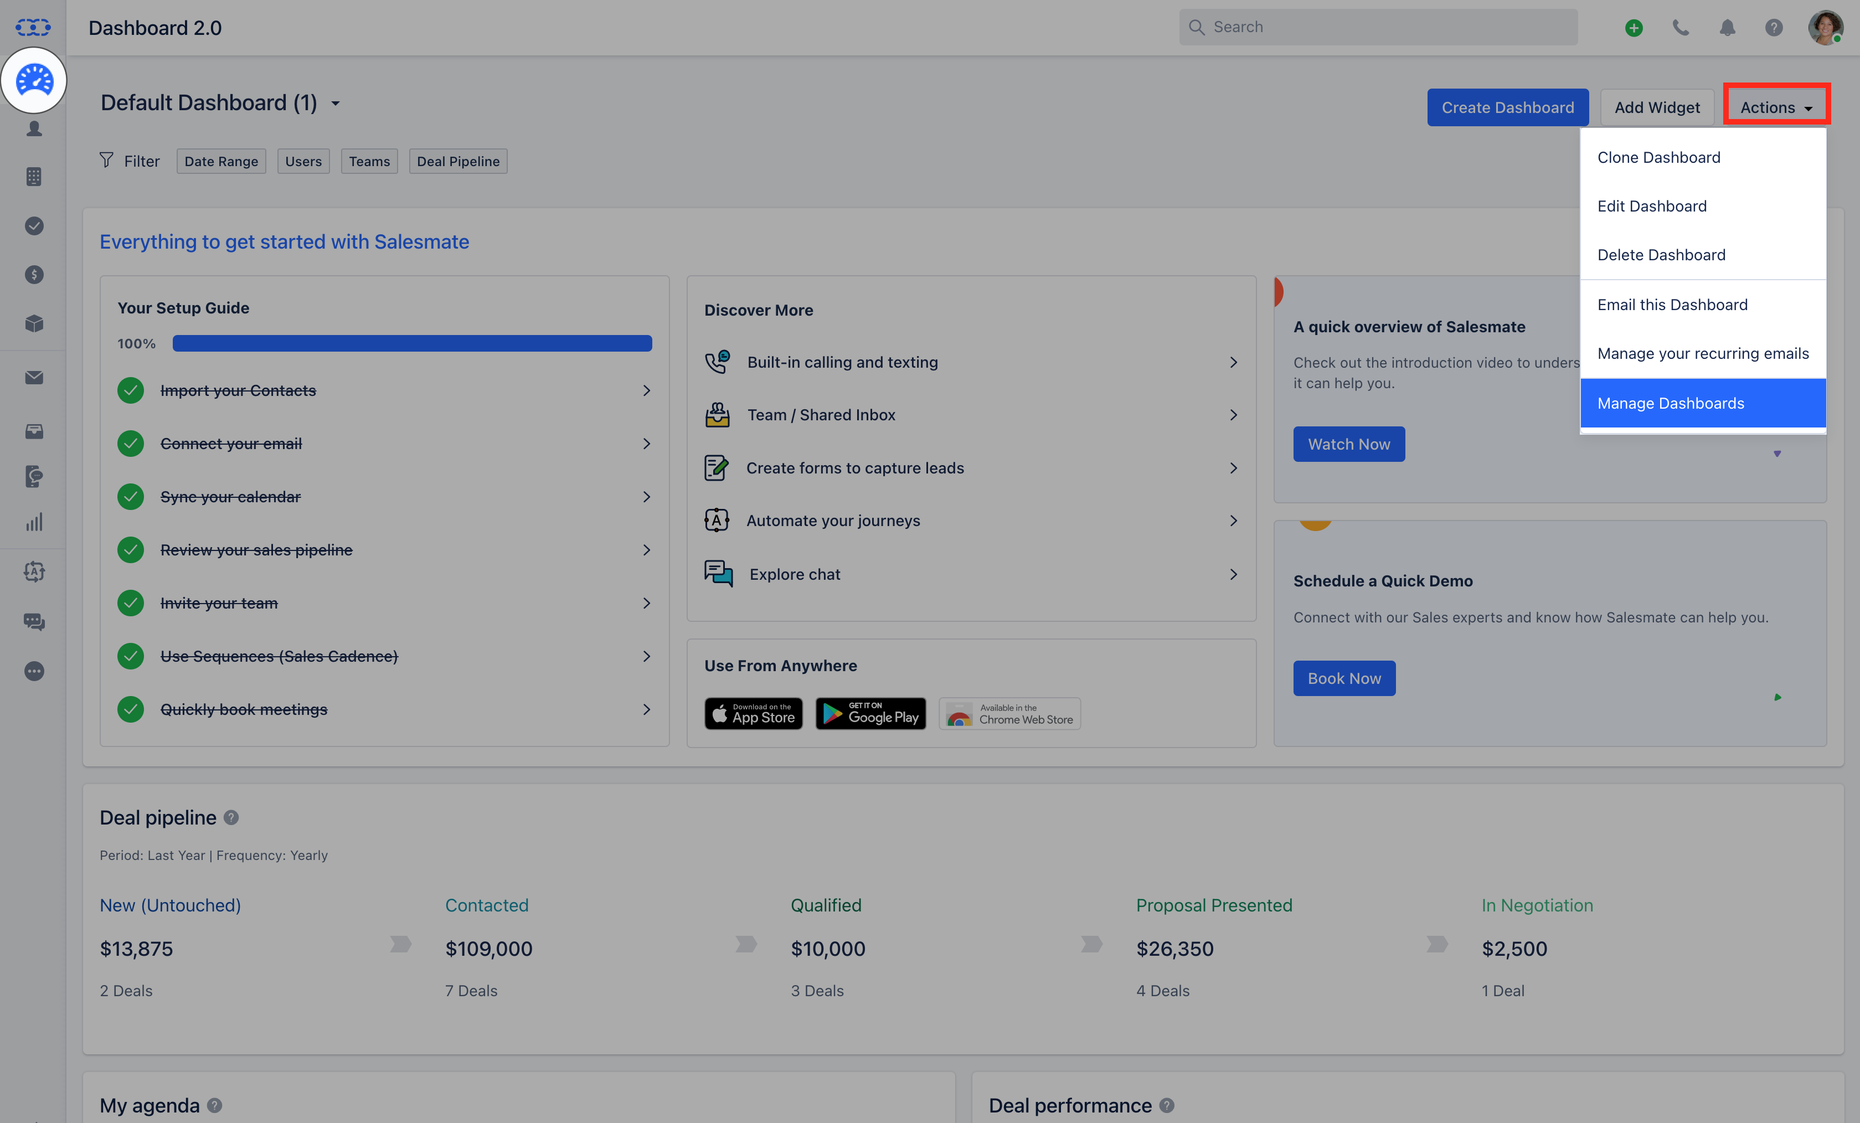
Task: Click the checkmark next to Sync your calendar
Action: coord(131,497)
